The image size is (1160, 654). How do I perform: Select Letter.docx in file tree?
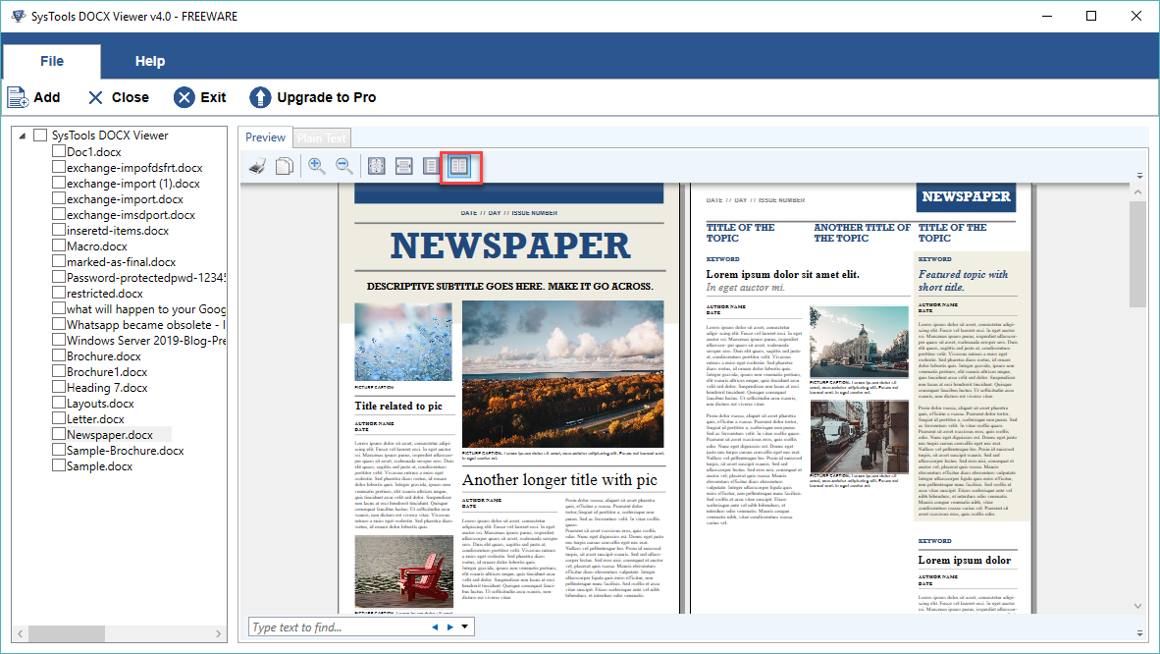[x=95, y=418]
